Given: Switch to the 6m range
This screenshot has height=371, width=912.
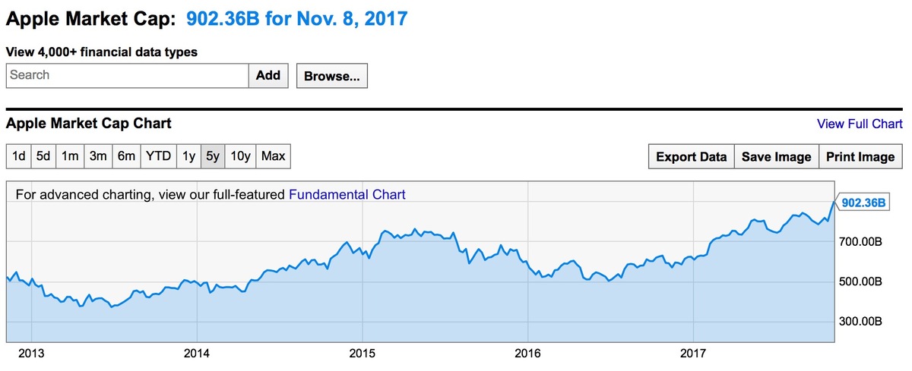Looking at the screenshot, I should point(126,156).
